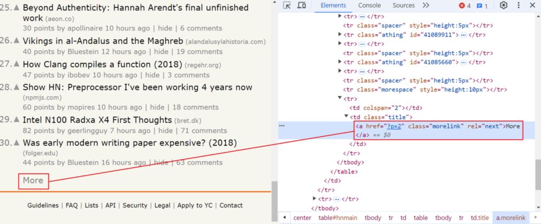This screenshot has width=541, height=224.
Task: Open the Sources tab
Action: (x=404, y=6)
